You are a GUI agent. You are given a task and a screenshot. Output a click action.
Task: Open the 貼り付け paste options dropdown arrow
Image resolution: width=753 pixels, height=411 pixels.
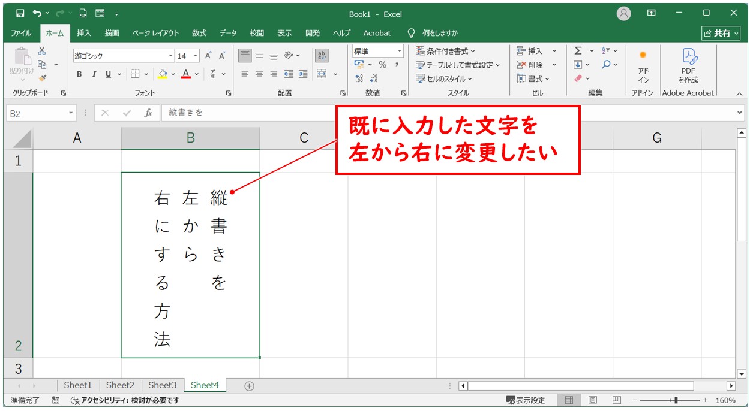coord(23,80)
